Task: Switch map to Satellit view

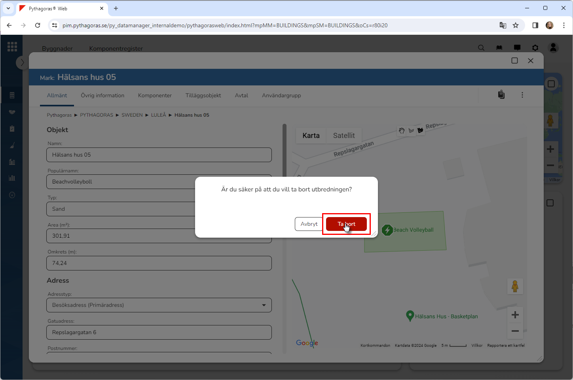Action: coord(343,136)
